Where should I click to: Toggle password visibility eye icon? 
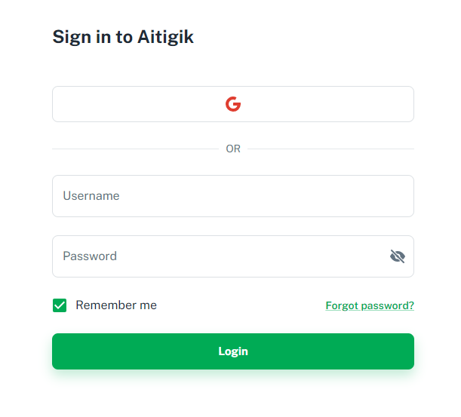(398, 256)
